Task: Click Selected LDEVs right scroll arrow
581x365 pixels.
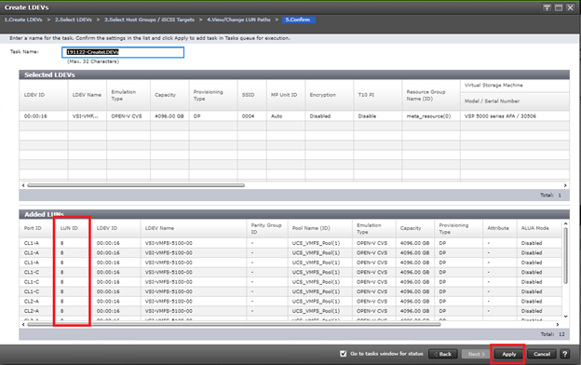Action: 565,185
